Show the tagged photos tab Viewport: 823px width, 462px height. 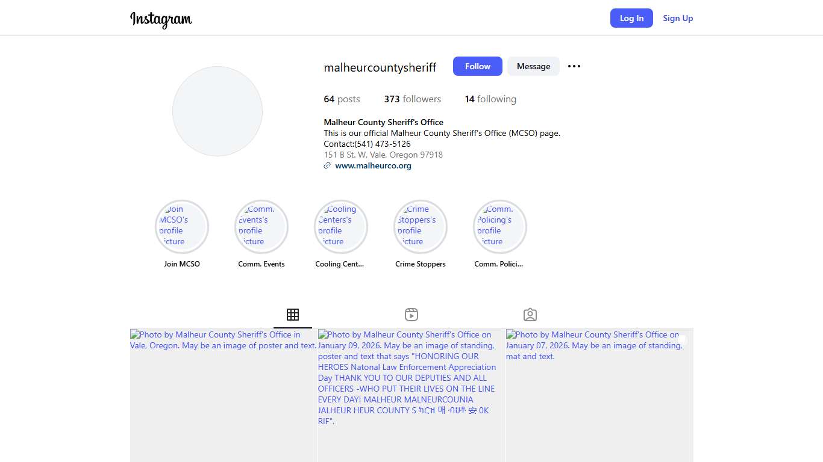pos(530,315)
